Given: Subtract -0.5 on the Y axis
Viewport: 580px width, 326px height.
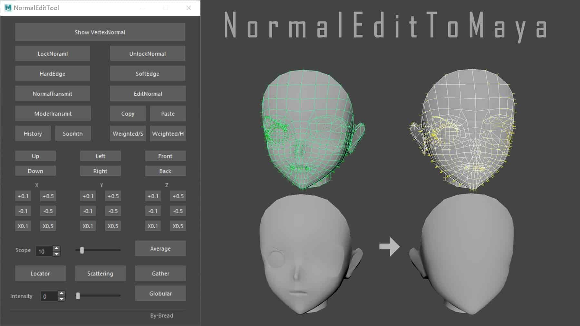Looking at the screenshot, I should [113, 211].
